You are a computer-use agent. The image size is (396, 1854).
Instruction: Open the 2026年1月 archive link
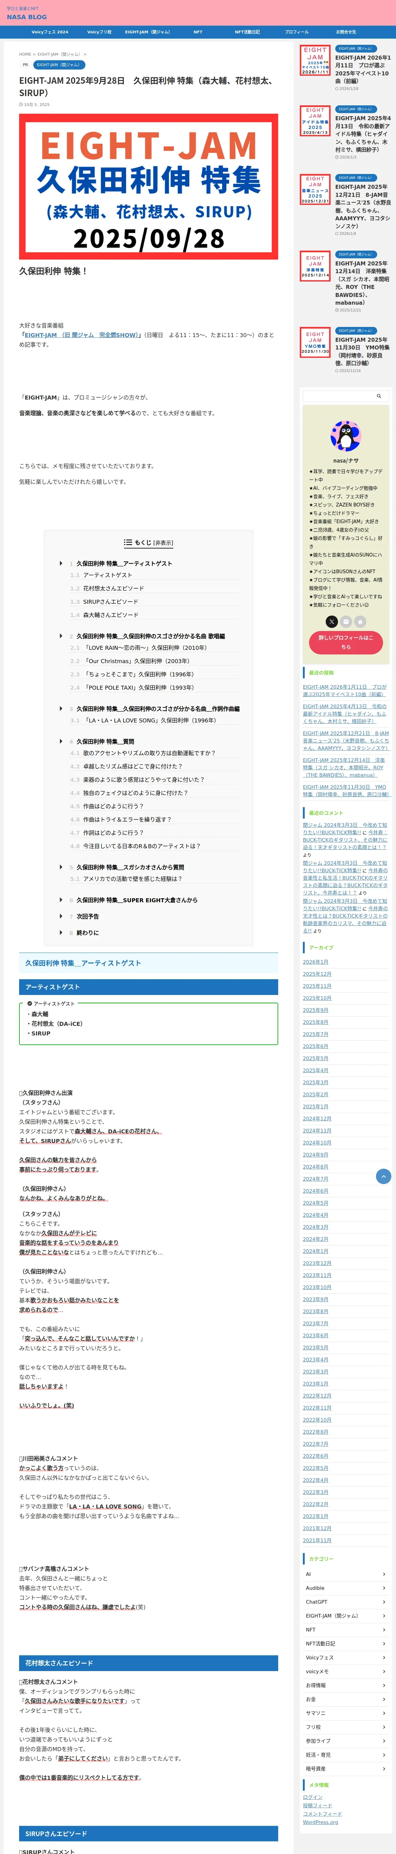316,962
